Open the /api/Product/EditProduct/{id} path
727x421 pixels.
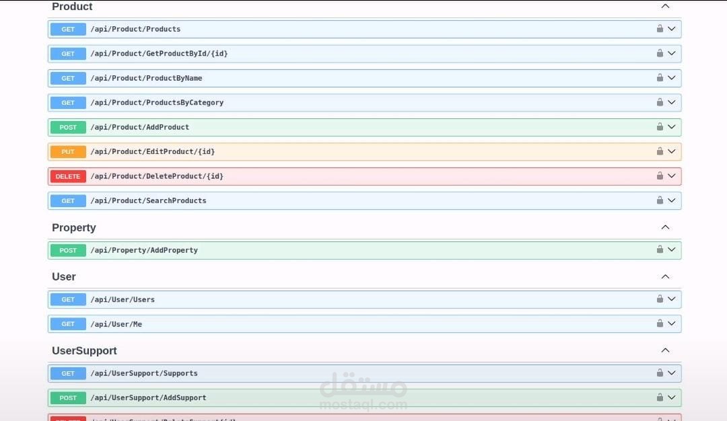click(153, 152)
